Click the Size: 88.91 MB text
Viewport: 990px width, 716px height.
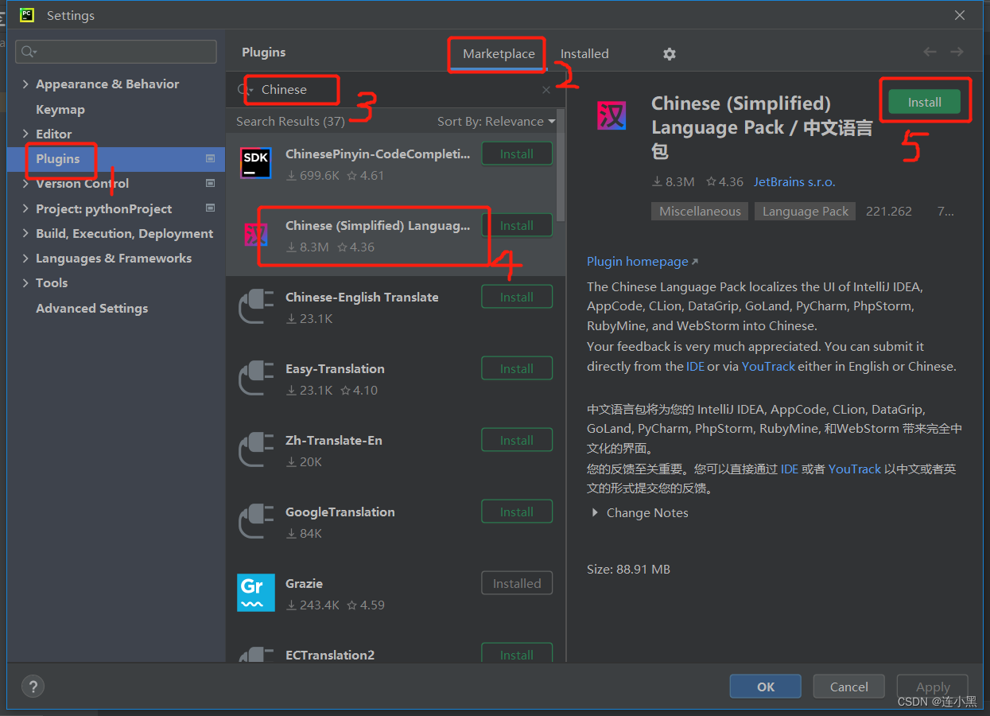628,570
